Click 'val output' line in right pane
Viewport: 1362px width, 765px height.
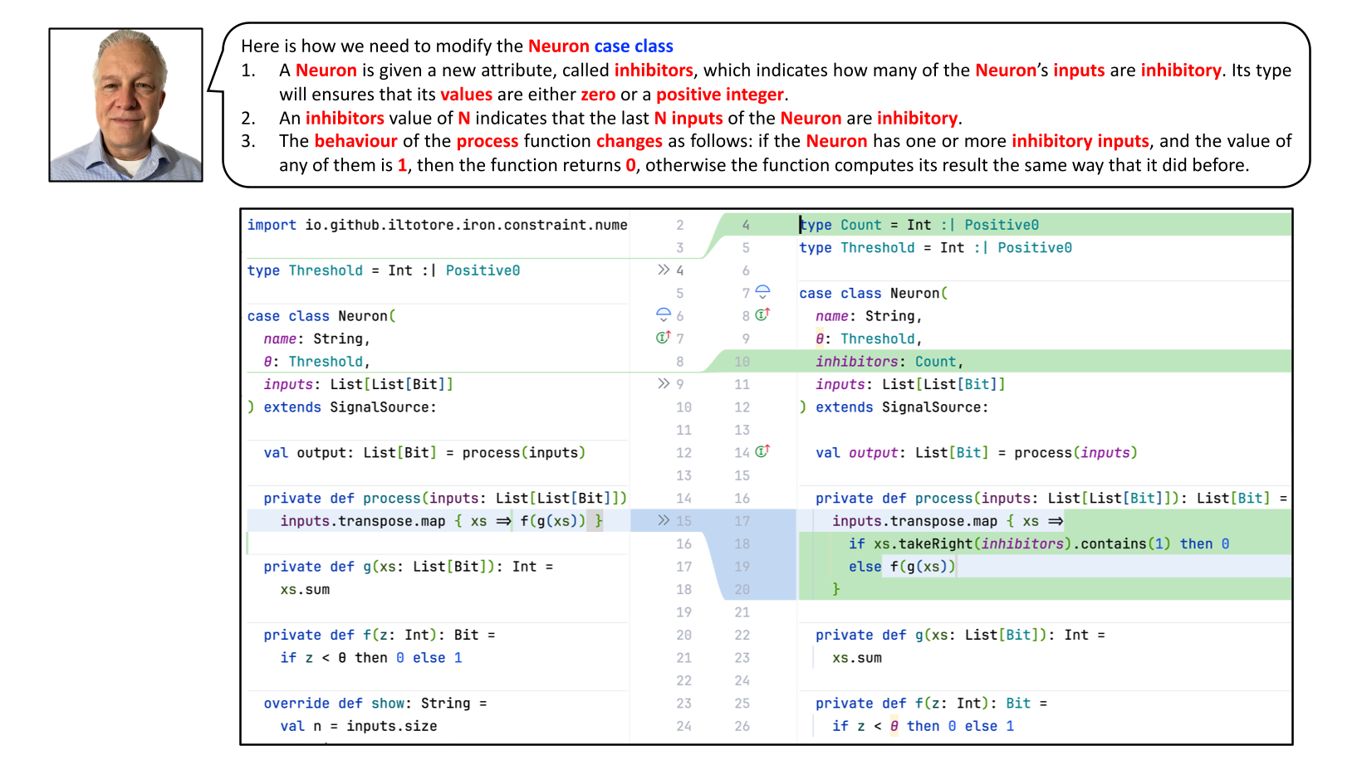pyautogui.click(x=976, y=453)
